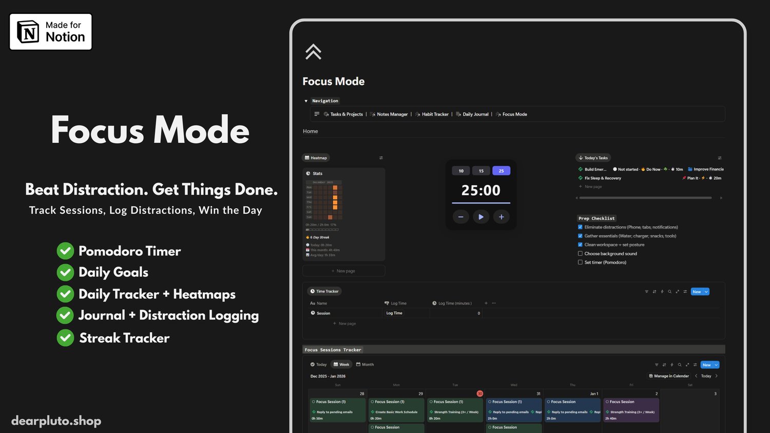This screenshot has height=433, width=770.
Task: Open the settings sliders icon in Time Tracker toolbar
Action: coord(685,292)
